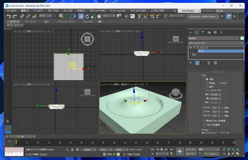Activate the Select and Rotate tool
Viewport: 248px width, 160px height.
pos(87,16)
